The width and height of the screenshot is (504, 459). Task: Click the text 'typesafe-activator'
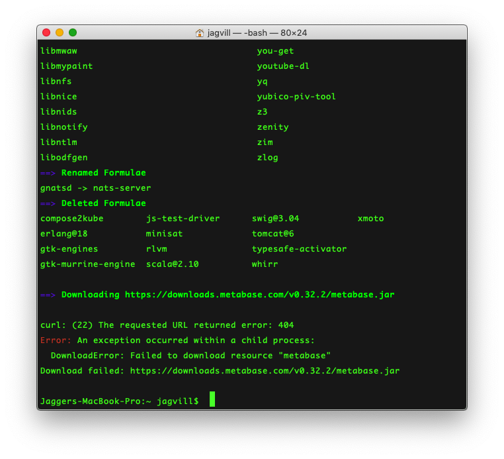tap(299, 249)
